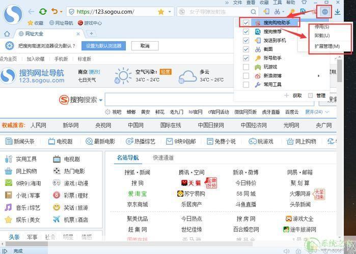Open 9块9包邮 category
The image size is (356, 254).
pyautogui.click(x=181, y=142)
